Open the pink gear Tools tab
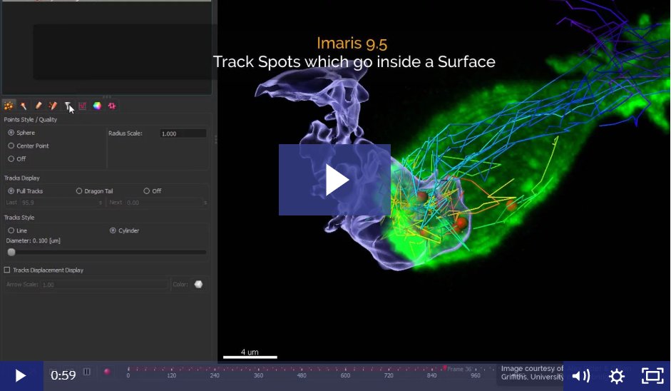The height and width of the screenshot is (391, 671). [x=112, y=106]
